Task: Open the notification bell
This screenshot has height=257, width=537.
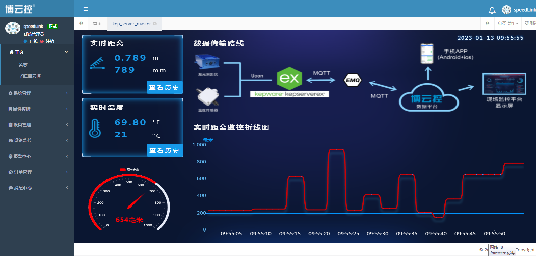Action: pyautogui.click(x=492, y=10)
